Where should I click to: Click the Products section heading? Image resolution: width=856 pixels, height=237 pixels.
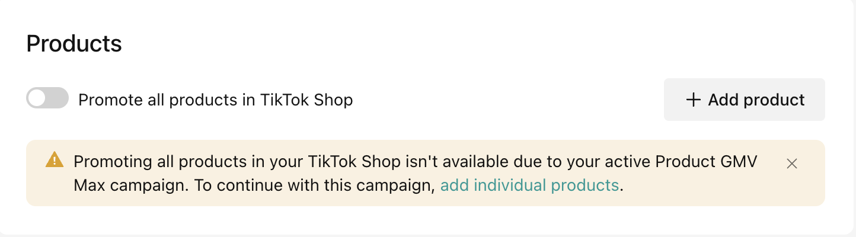tap(74, 44)
